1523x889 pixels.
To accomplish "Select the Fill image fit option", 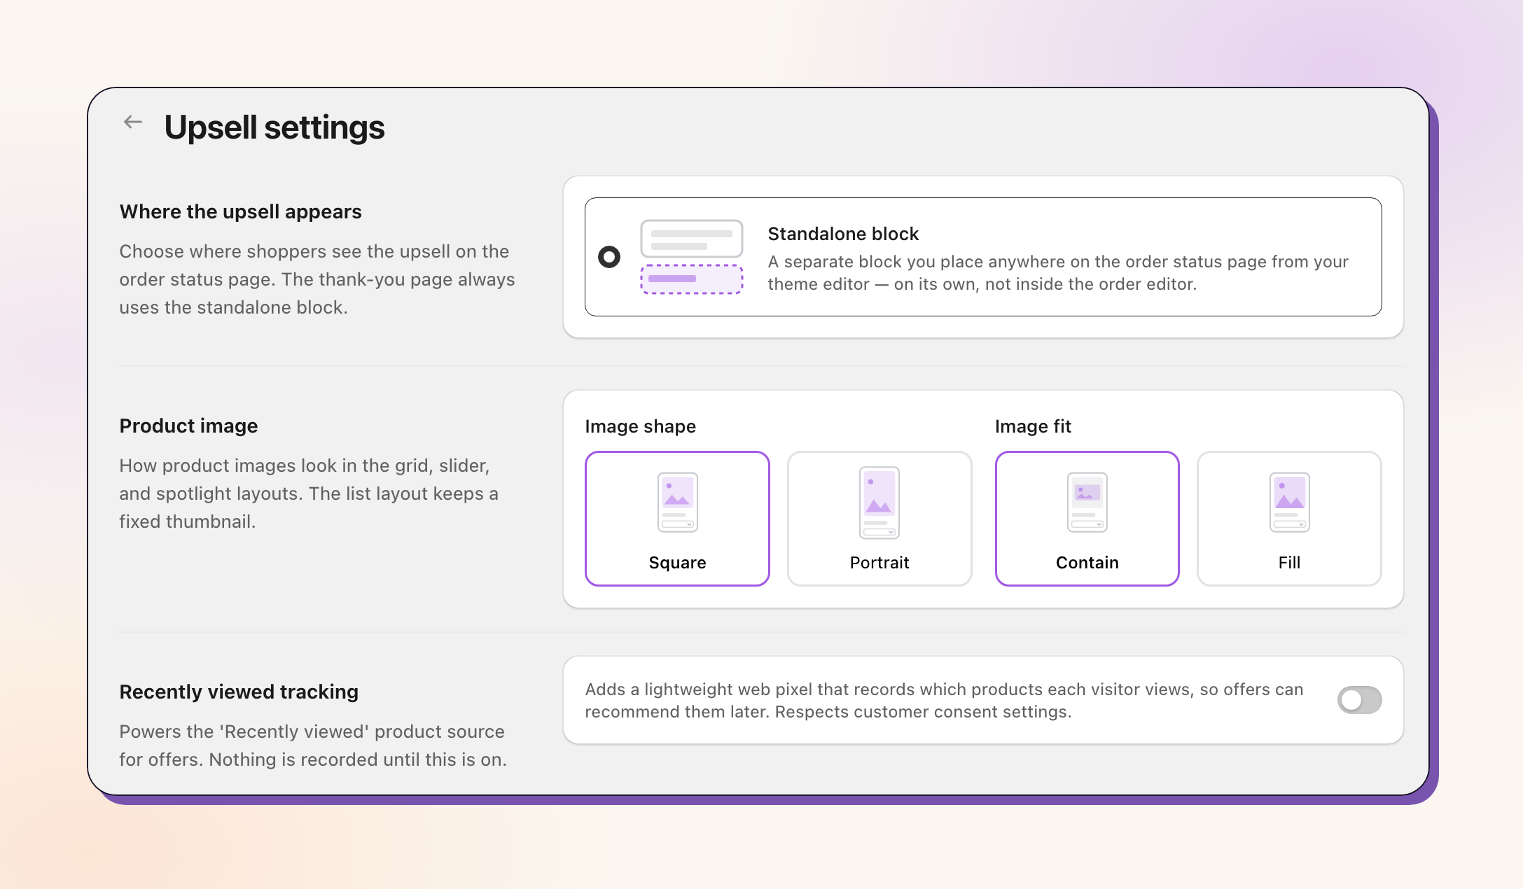I will [1289, 519].
